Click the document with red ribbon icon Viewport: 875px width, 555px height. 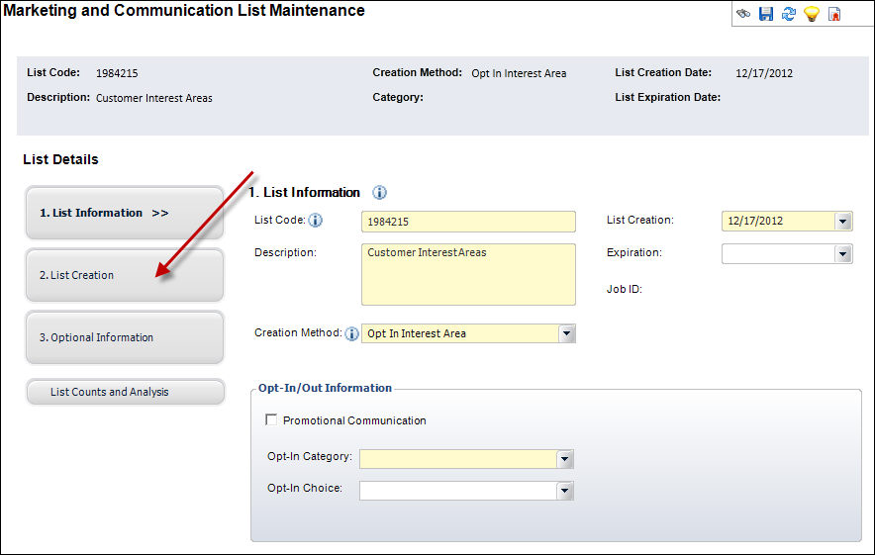point(834,14)
